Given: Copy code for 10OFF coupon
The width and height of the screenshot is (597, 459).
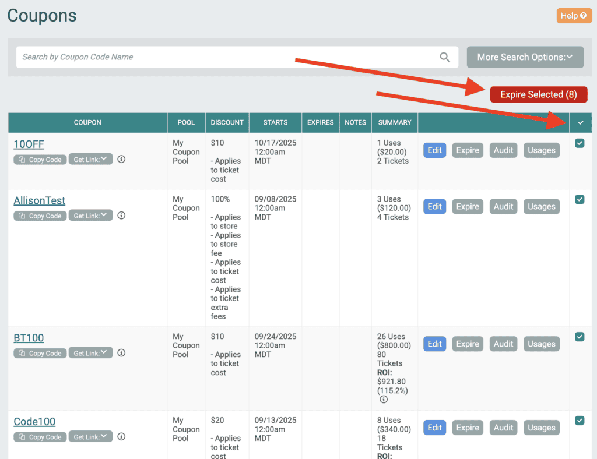Looking at the screenshot, I should pyautogui.click(x=40, y=160).
